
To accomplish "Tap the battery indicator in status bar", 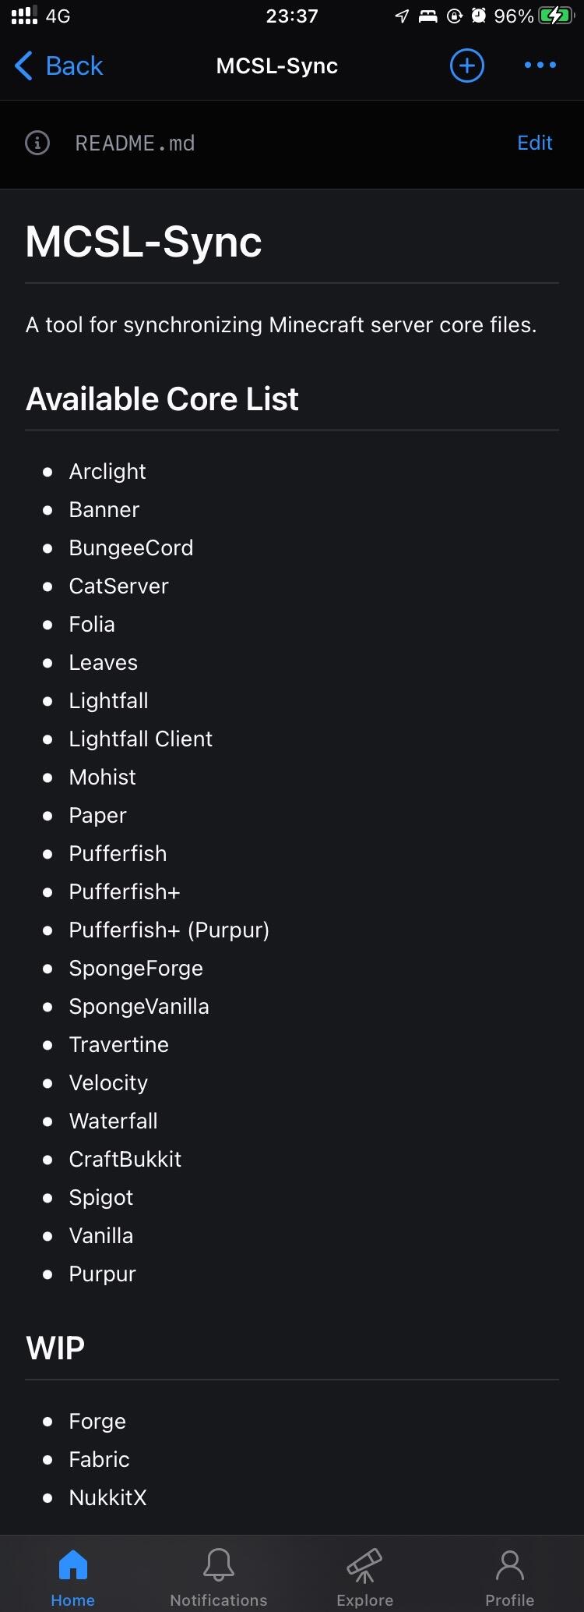I will tap(555, 16).
